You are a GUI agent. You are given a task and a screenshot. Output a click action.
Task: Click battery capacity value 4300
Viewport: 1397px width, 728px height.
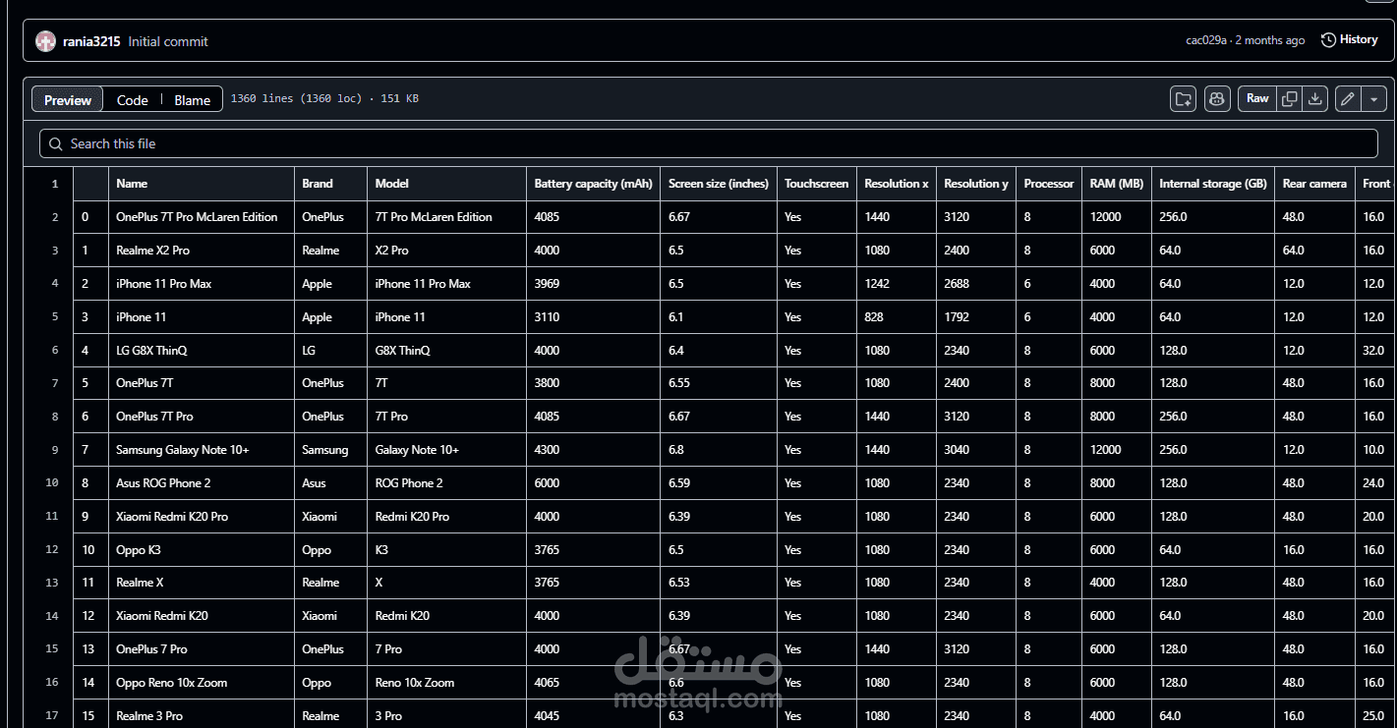(547, 450)
